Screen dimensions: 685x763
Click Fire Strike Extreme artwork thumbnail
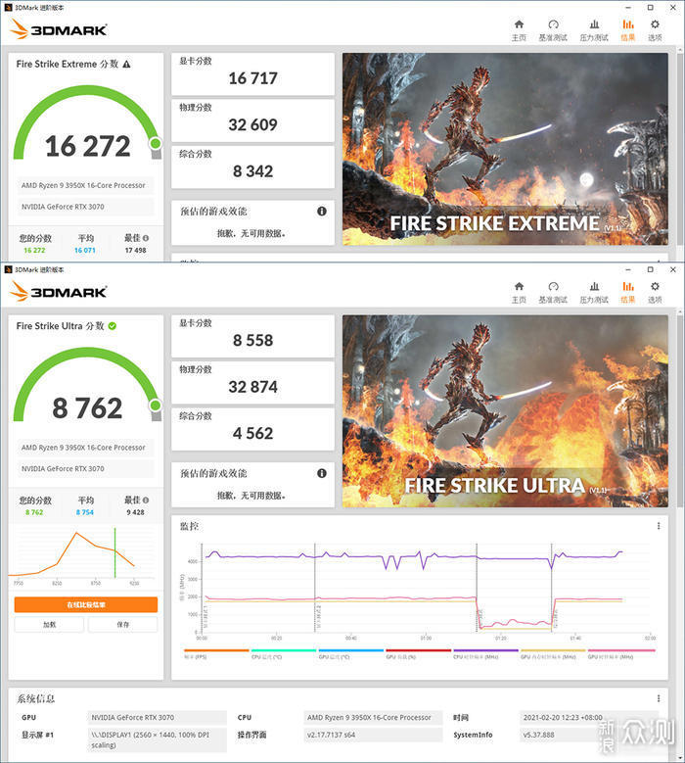(505, 149)
